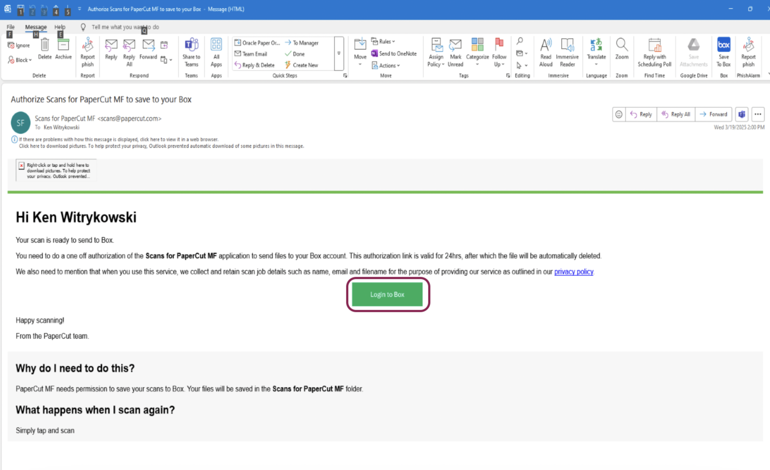Launch Reply with Scheduling Poll
Screen dimensions: 770x470
655,52
